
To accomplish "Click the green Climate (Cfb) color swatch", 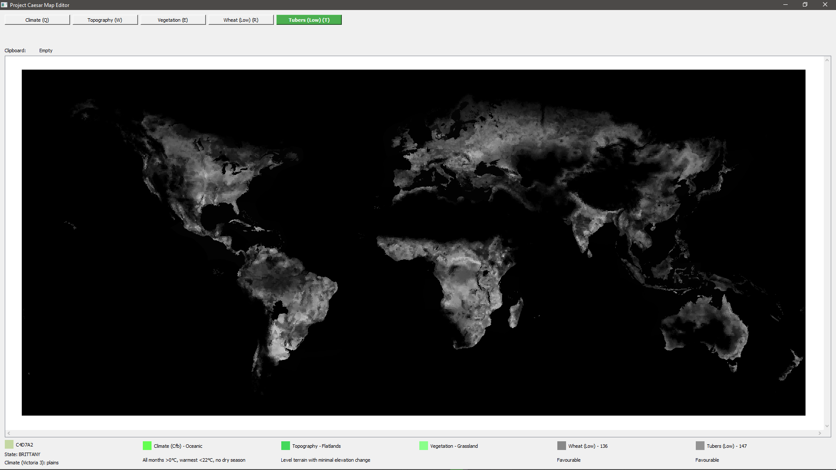I will [x=147, y=446].
